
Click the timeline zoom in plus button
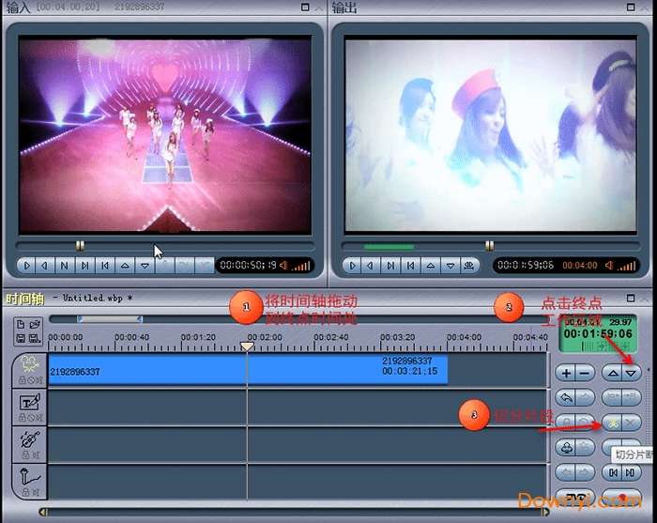pos(566,372)
